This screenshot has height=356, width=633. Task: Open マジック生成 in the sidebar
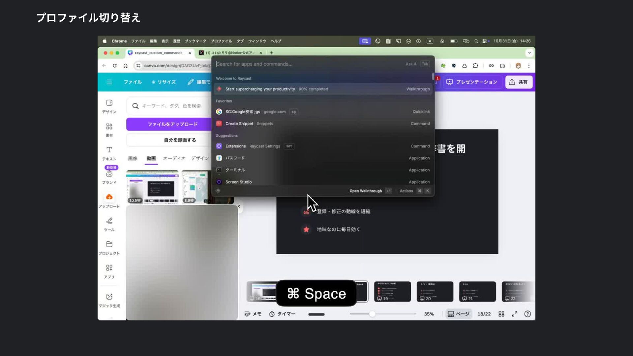109,300
